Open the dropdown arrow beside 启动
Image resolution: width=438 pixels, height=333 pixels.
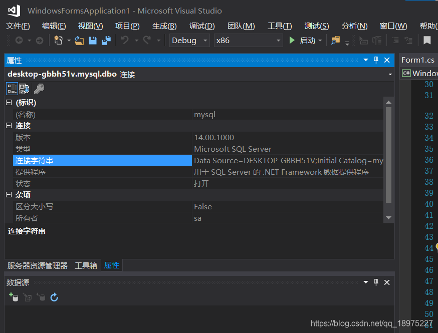320,41
